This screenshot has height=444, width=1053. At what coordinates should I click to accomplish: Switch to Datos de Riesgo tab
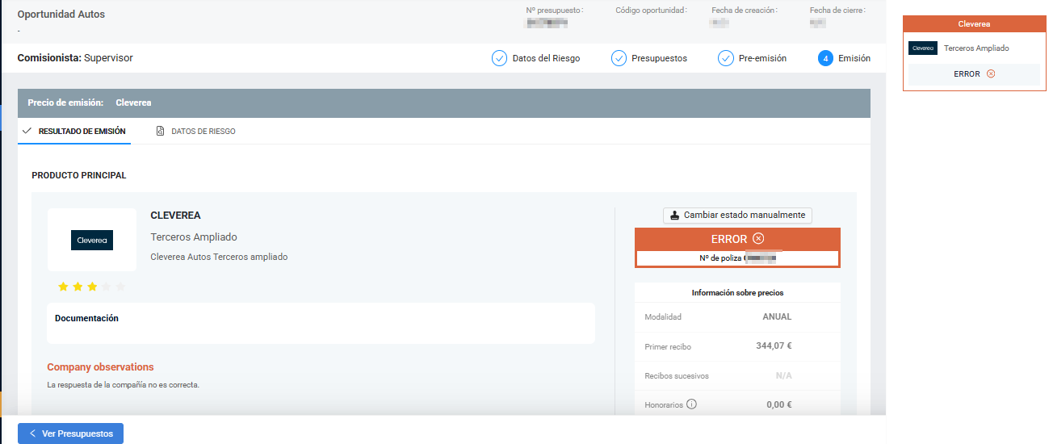(195, 131)
